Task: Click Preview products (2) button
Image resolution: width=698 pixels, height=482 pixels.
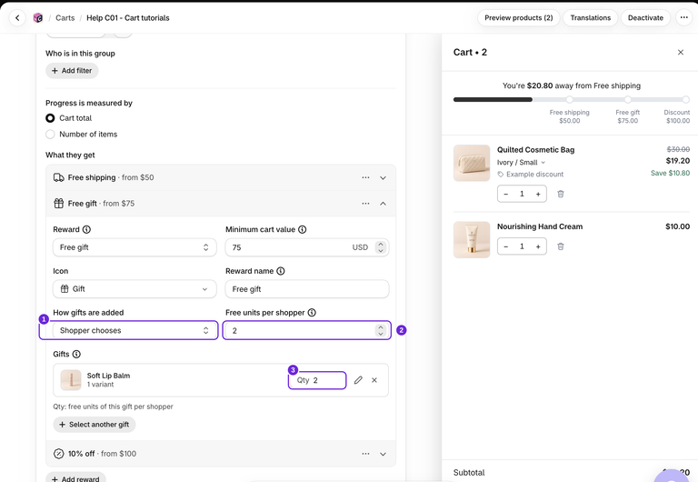Action: (x=519, y=18)
